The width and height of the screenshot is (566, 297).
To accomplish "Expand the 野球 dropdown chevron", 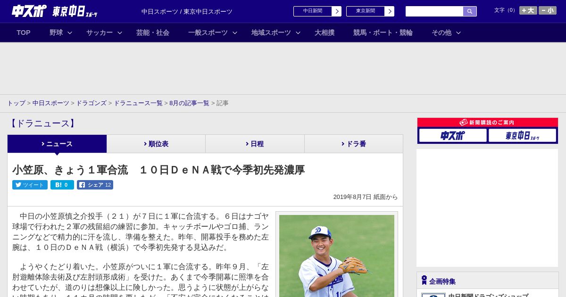I will [x=70, y=33].
